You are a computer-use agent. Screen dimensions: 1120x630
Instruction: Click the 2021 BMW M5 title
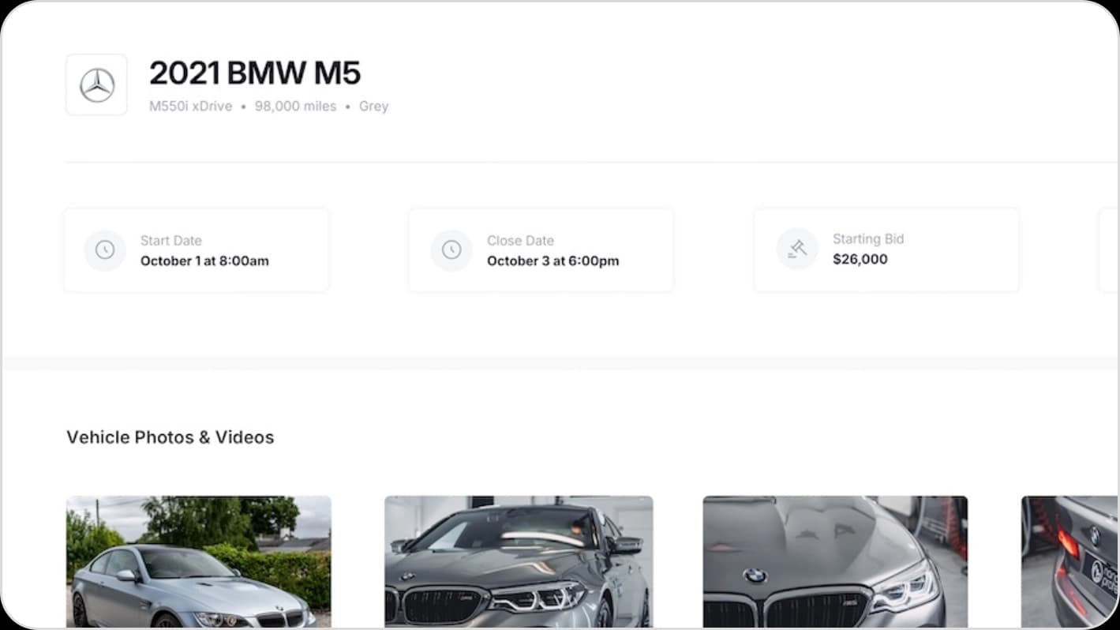256,73
